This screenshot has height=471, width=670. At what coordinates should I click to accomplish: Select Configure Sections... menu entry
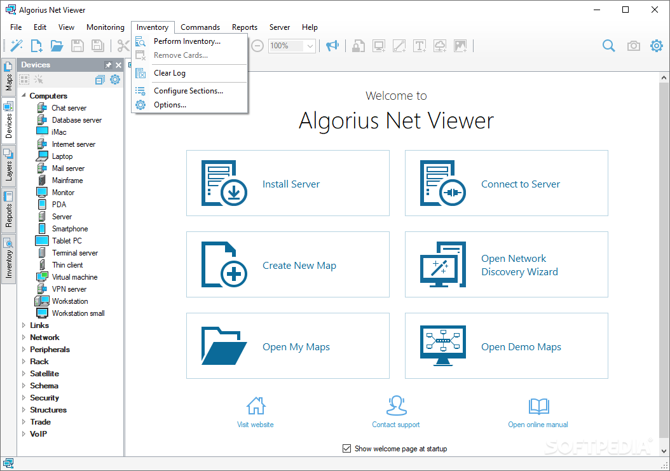[x=189, y=91]
